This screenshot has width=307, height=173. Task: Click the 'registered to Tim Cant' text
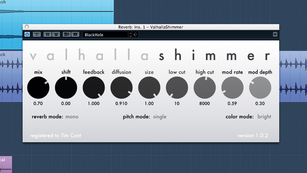coord(56,135)
